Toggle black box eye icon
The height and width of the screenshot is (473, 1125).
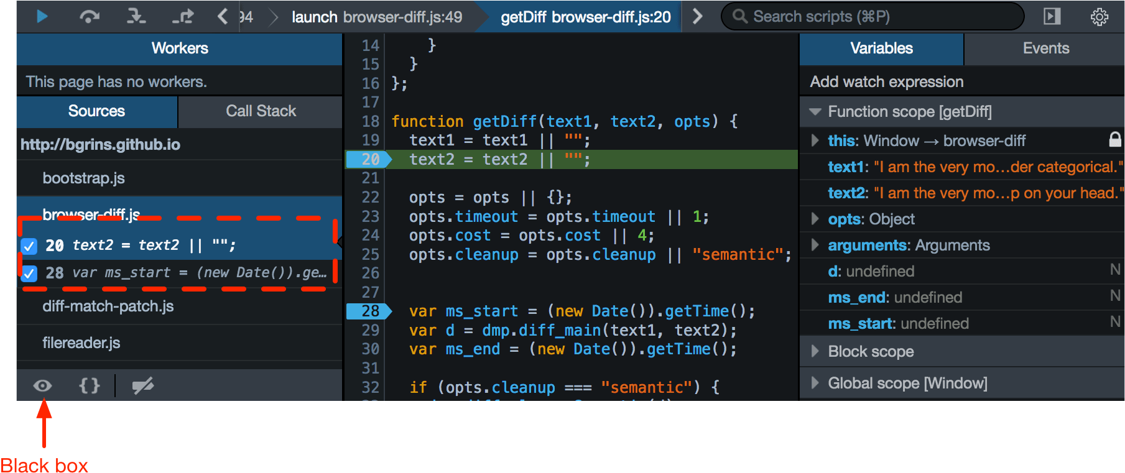(42, 386)
